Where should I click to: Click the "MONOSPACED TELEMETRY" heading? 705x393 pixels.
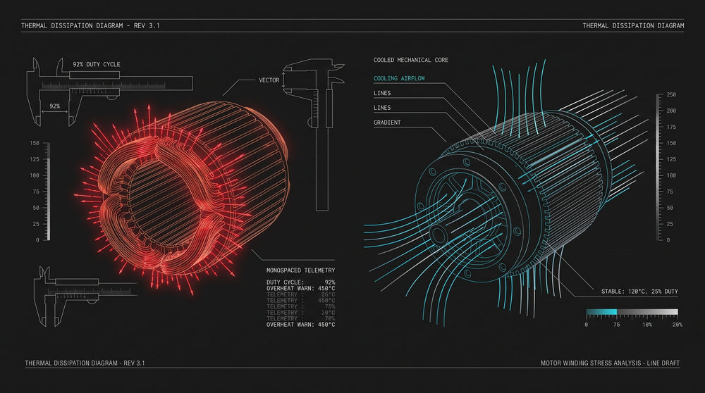pyautogui.click(x=301, y=270)
